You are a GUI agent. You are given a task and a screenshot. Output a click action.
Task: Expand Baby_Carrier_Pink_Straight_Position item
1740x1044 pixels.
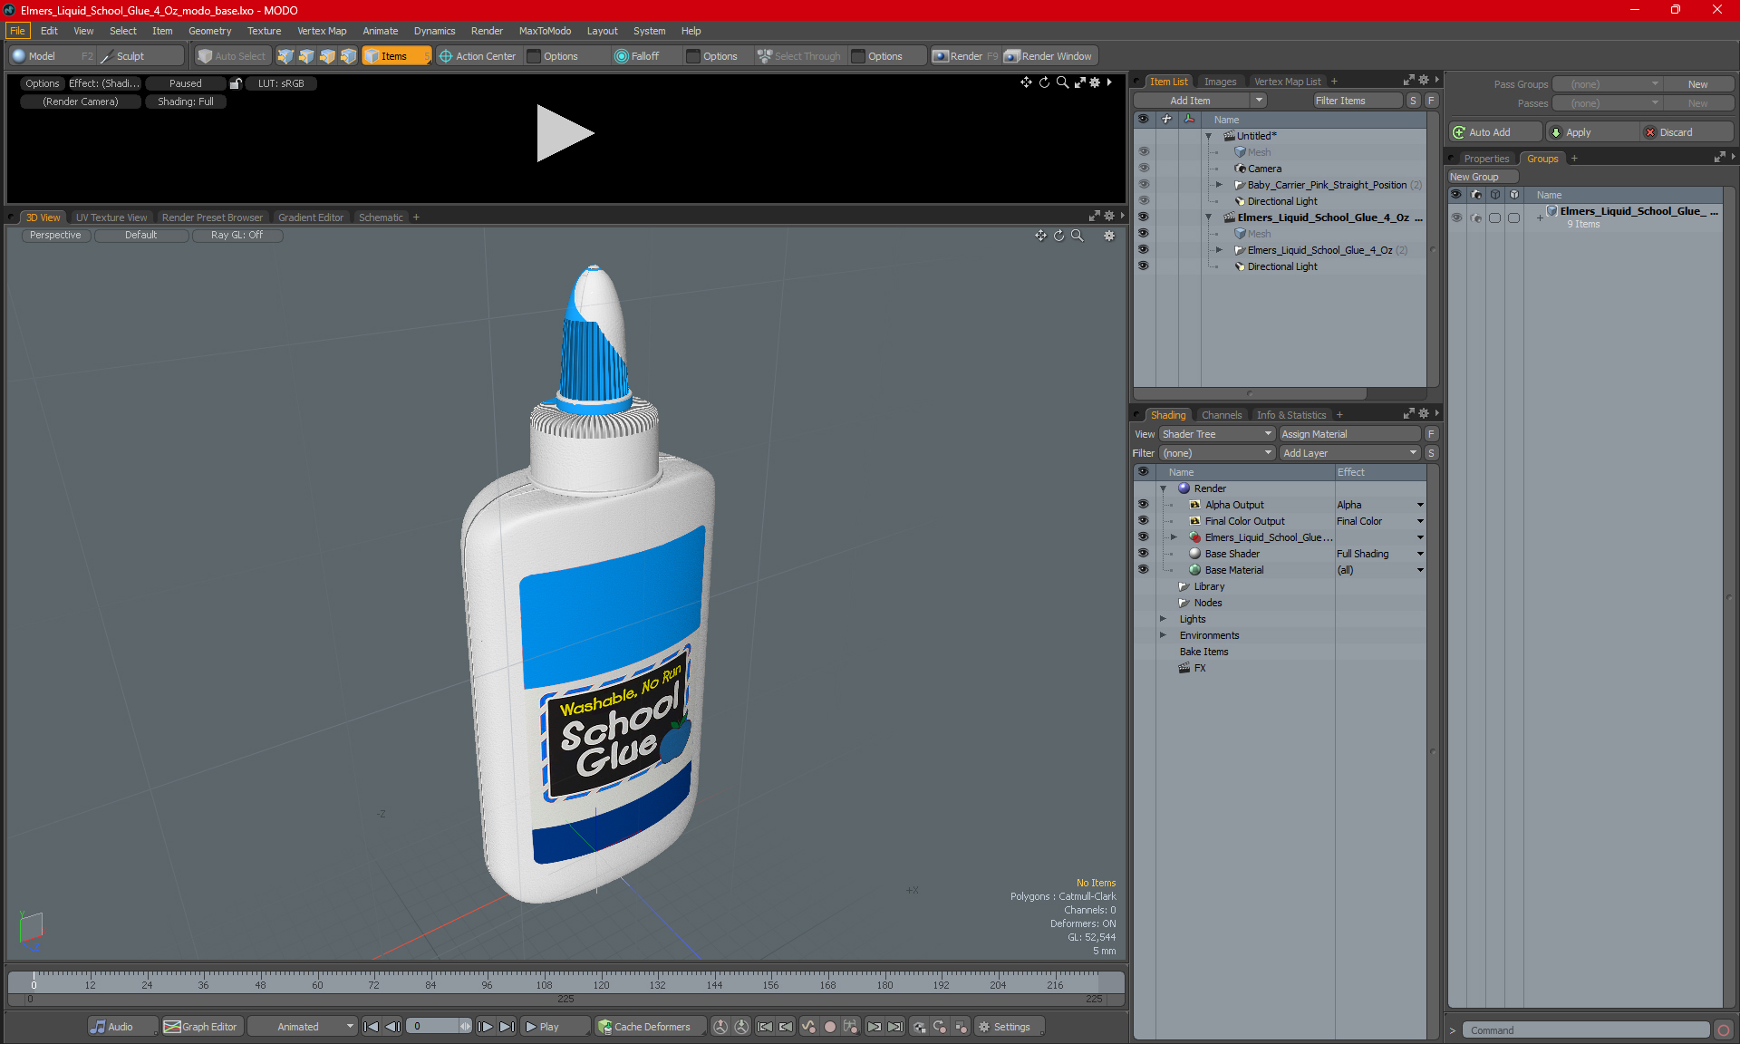tap(1219, 185)
